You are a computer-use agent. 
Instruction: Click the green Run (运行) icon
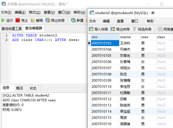tap(3, 20)
